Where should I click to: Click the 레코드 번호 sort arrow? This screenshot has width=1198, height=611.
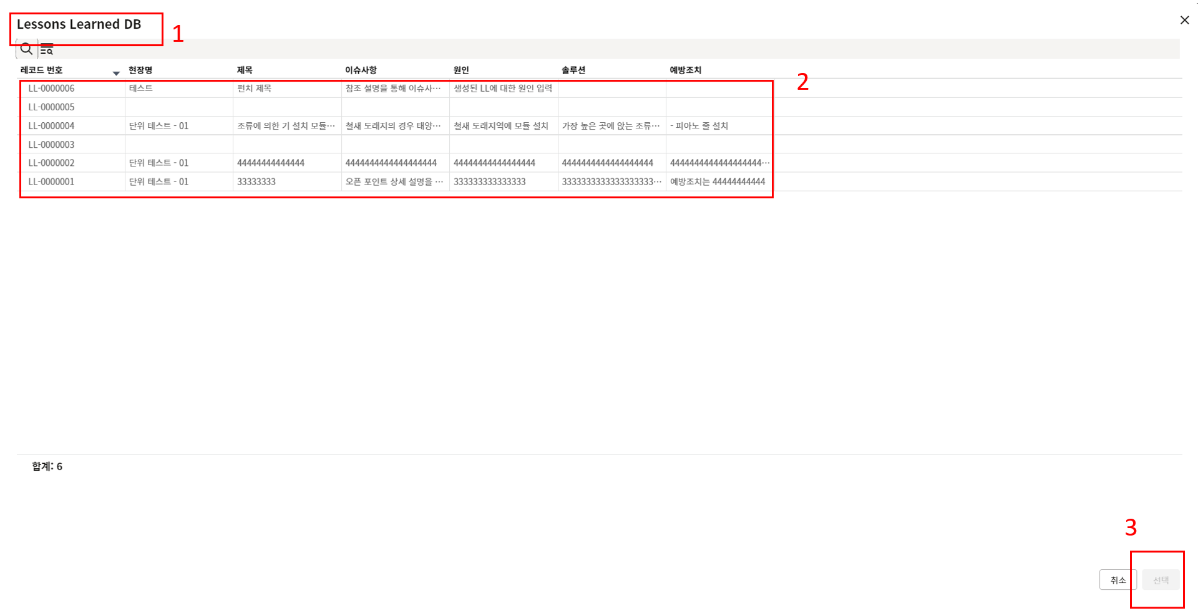click(116, 73)
